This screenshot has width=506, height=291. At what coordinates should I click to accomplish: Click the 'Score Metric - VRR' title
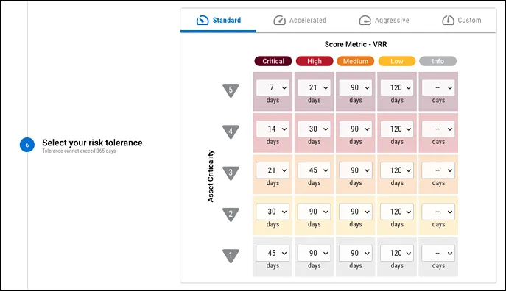point(356,44)
